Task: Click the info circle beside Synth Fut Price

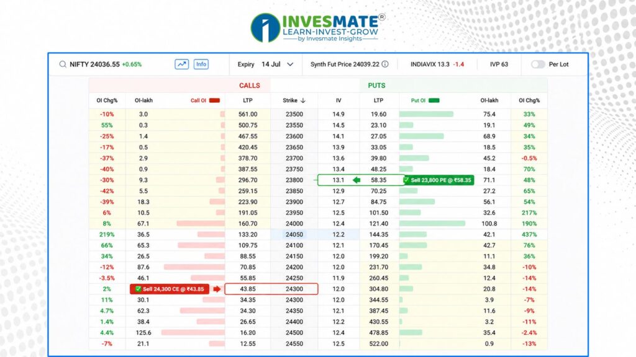Action: pos(385,64)
